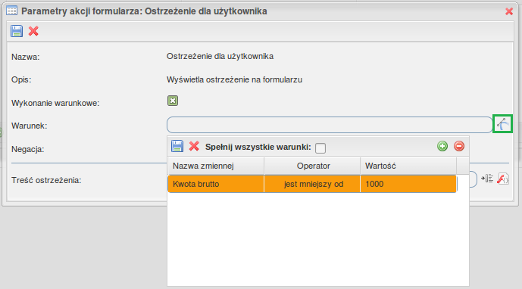Focus the Warunek text field
The height and width of the screenshot is (289, 522).
(330, 125)
